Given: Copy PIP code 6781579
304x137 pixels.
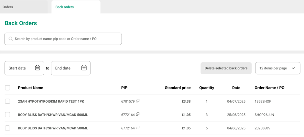Looking at the screenshot, I should tap(138, 101).
